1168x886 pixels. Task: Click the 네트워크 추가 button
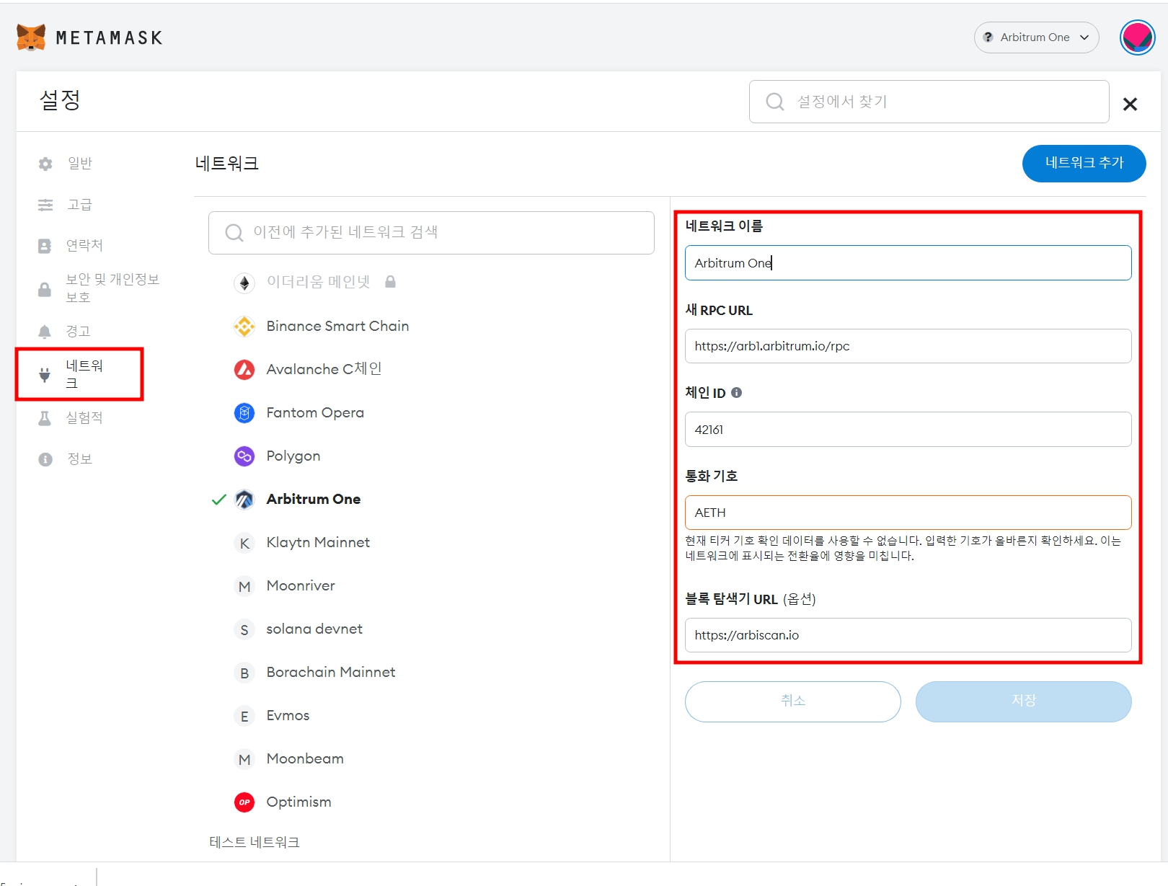pos(1084,164)
